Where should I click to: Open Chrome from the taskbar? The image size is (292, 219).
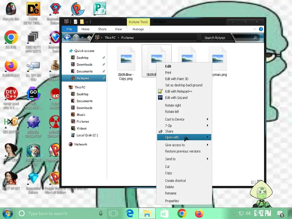point(182,213)
